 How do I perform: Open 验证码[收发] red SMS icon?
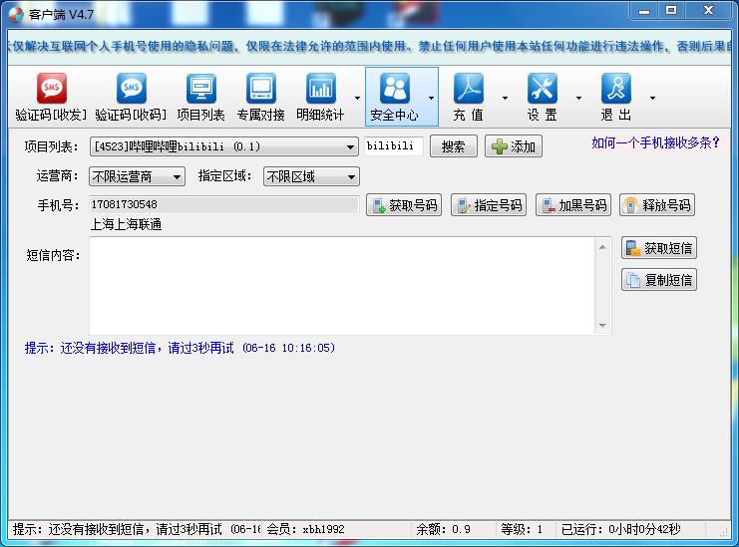point(52,88)
